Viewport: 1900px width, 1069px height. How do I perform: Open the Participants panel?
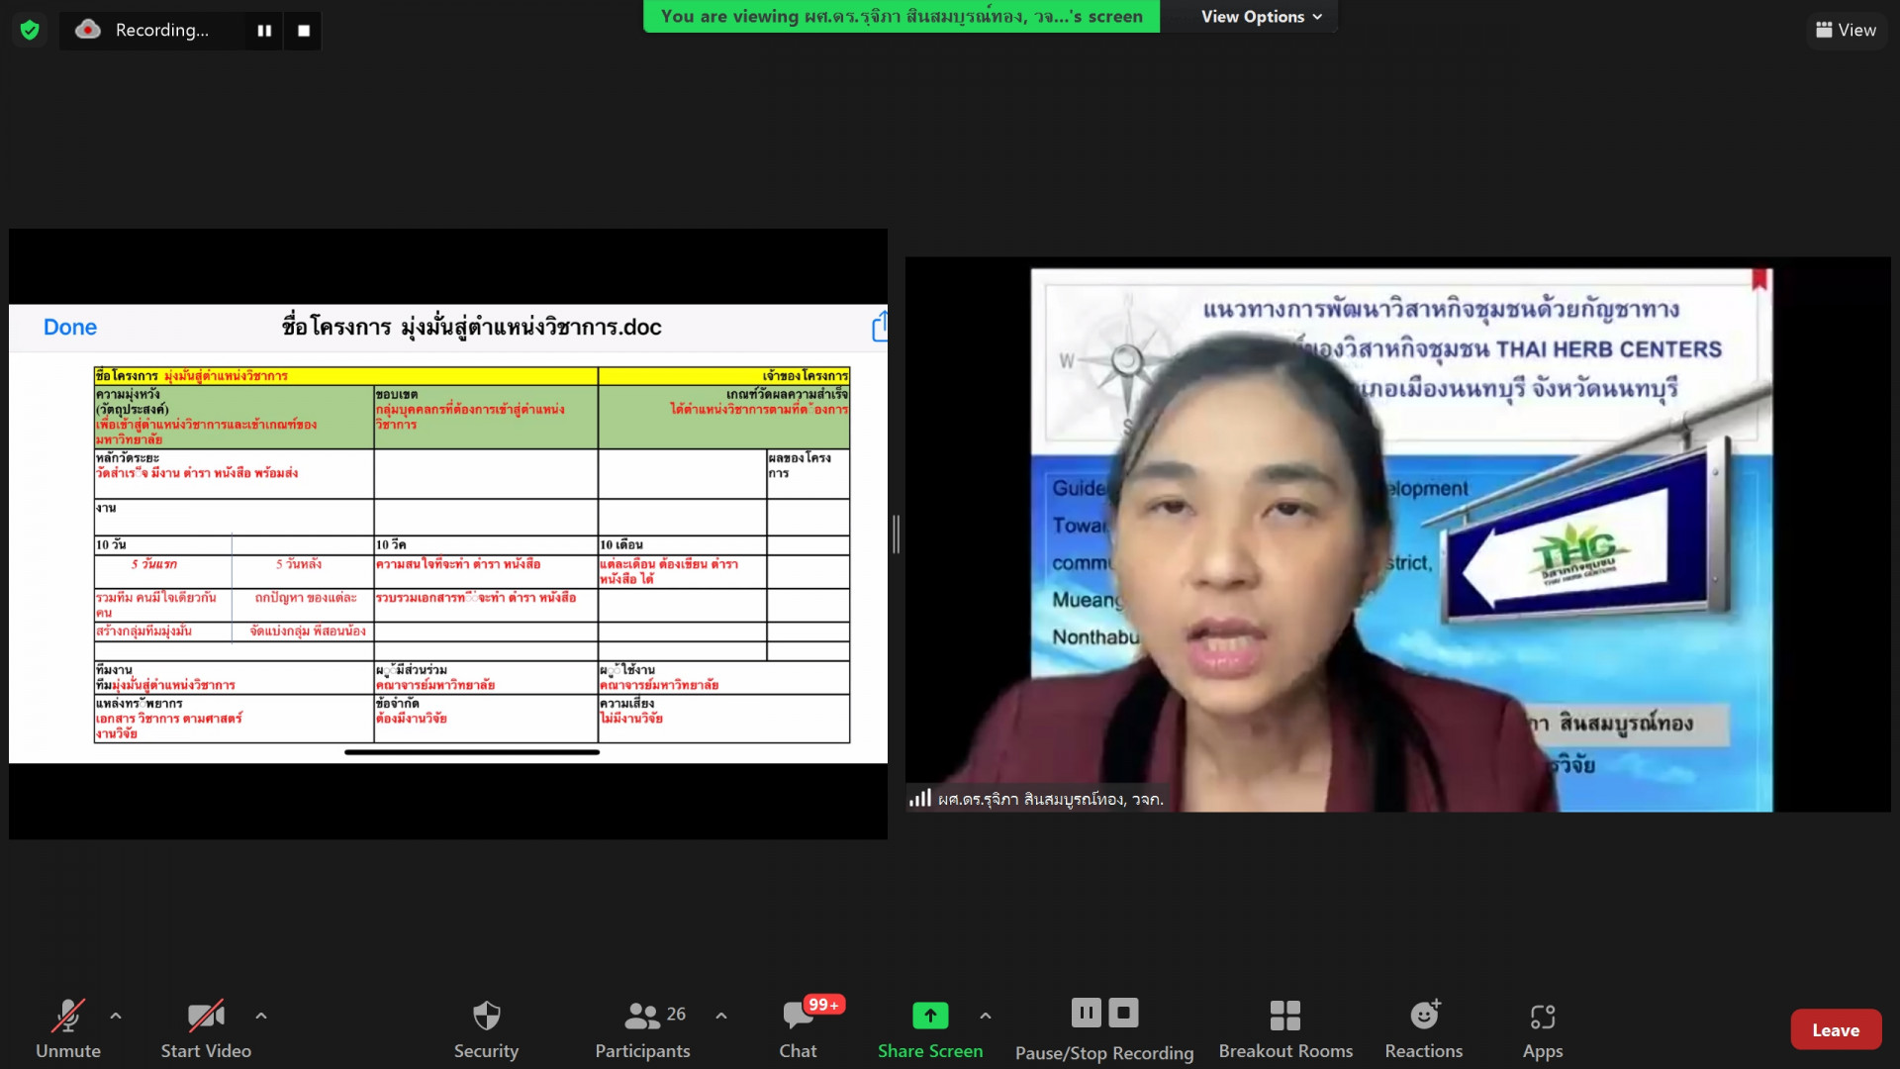point(643,1029)
